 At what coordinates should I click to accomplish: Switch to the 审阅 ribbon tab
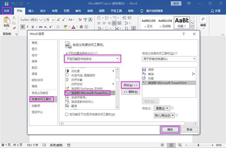pos(90,11)
